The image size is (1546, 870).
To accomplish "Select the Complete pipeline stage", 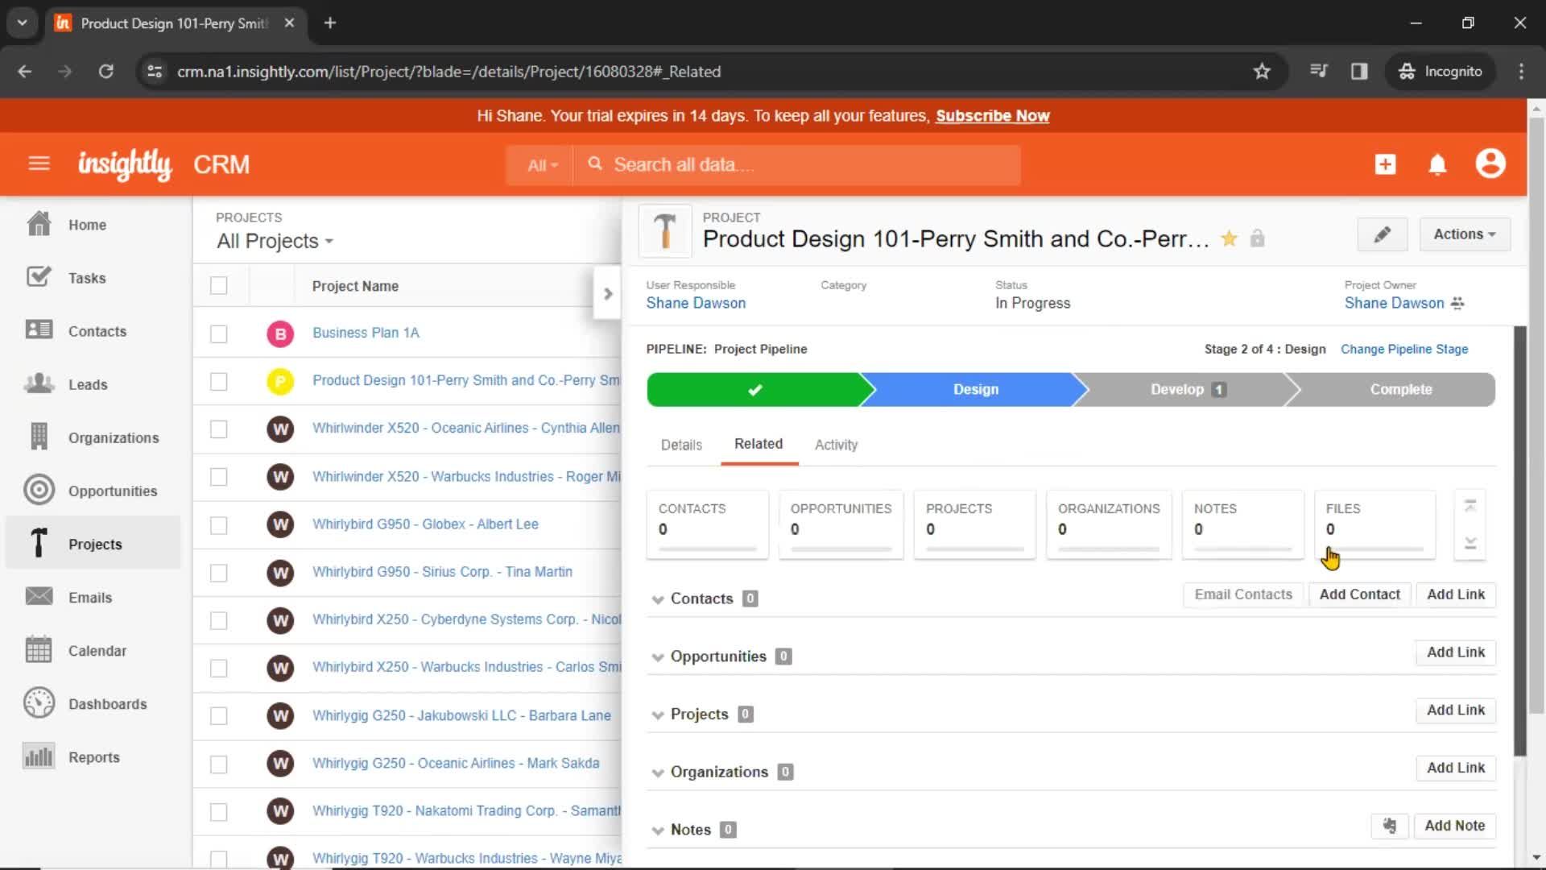I will click(1400, 390).
